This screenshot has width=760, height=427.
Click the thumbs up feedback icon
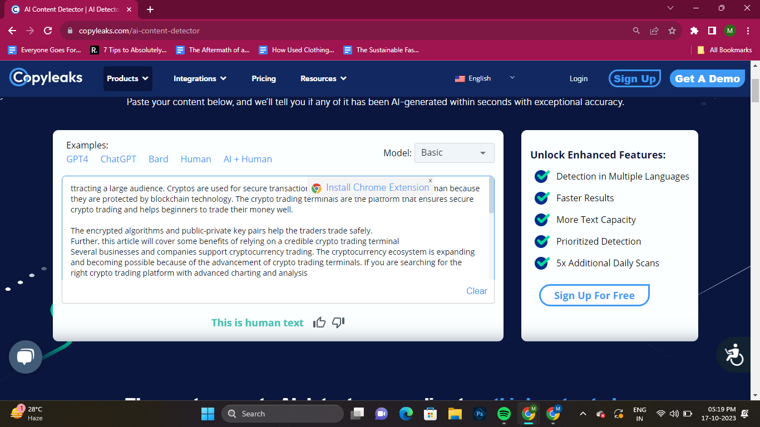click(x=319, y=322)
